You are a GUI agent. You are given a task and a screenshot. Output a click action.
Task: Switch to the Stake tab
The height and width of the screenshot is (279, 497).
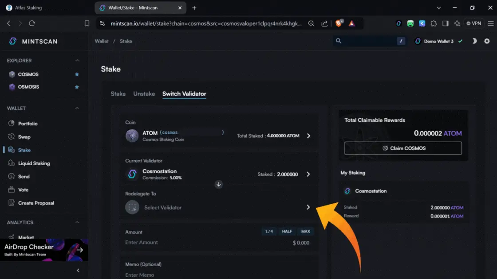(118, 94)
